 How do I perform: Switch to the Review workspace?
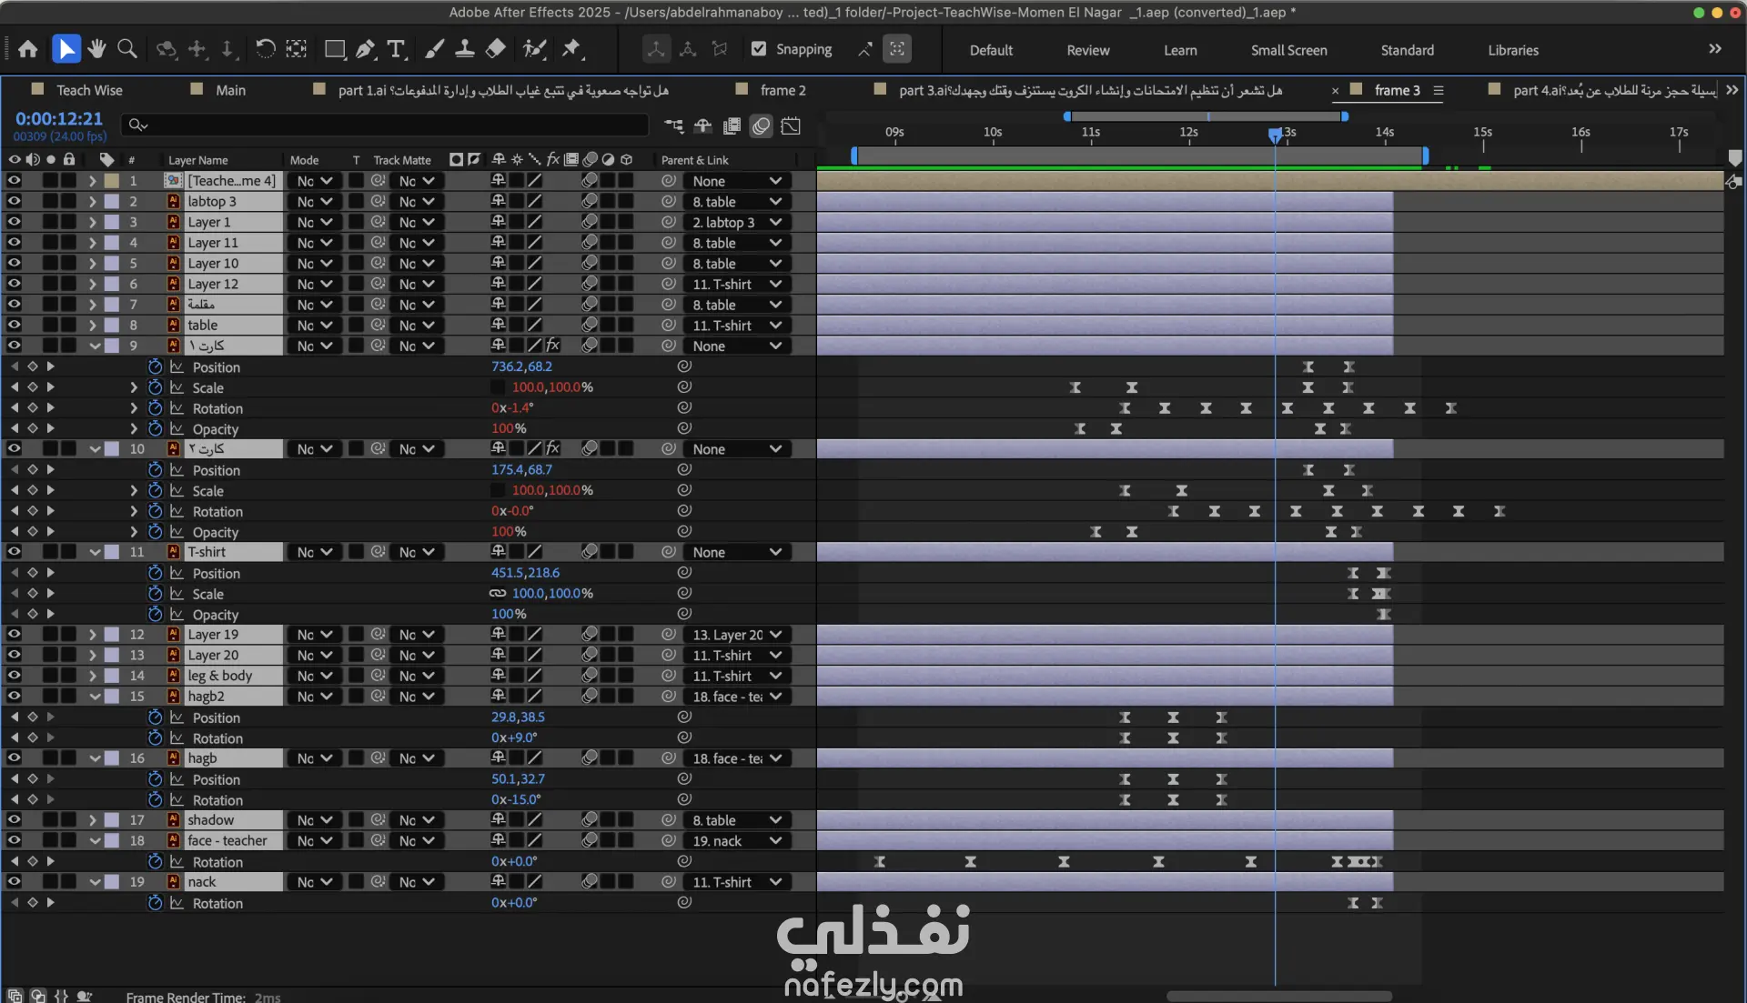[x=1087, y=50]
